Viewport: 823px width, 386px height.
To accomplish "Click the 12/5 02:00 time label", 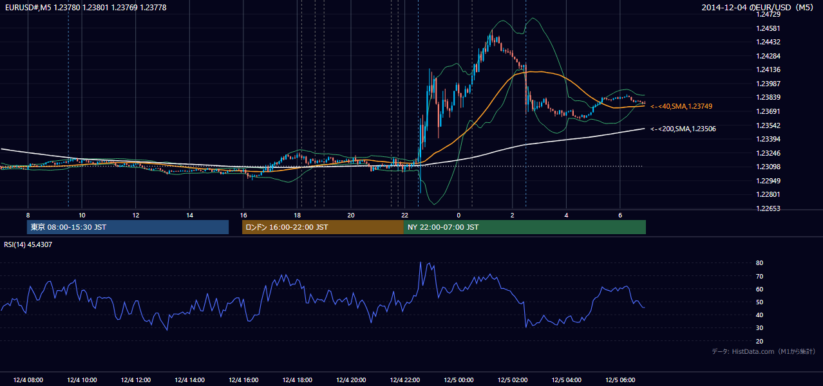I will (513, 380).
